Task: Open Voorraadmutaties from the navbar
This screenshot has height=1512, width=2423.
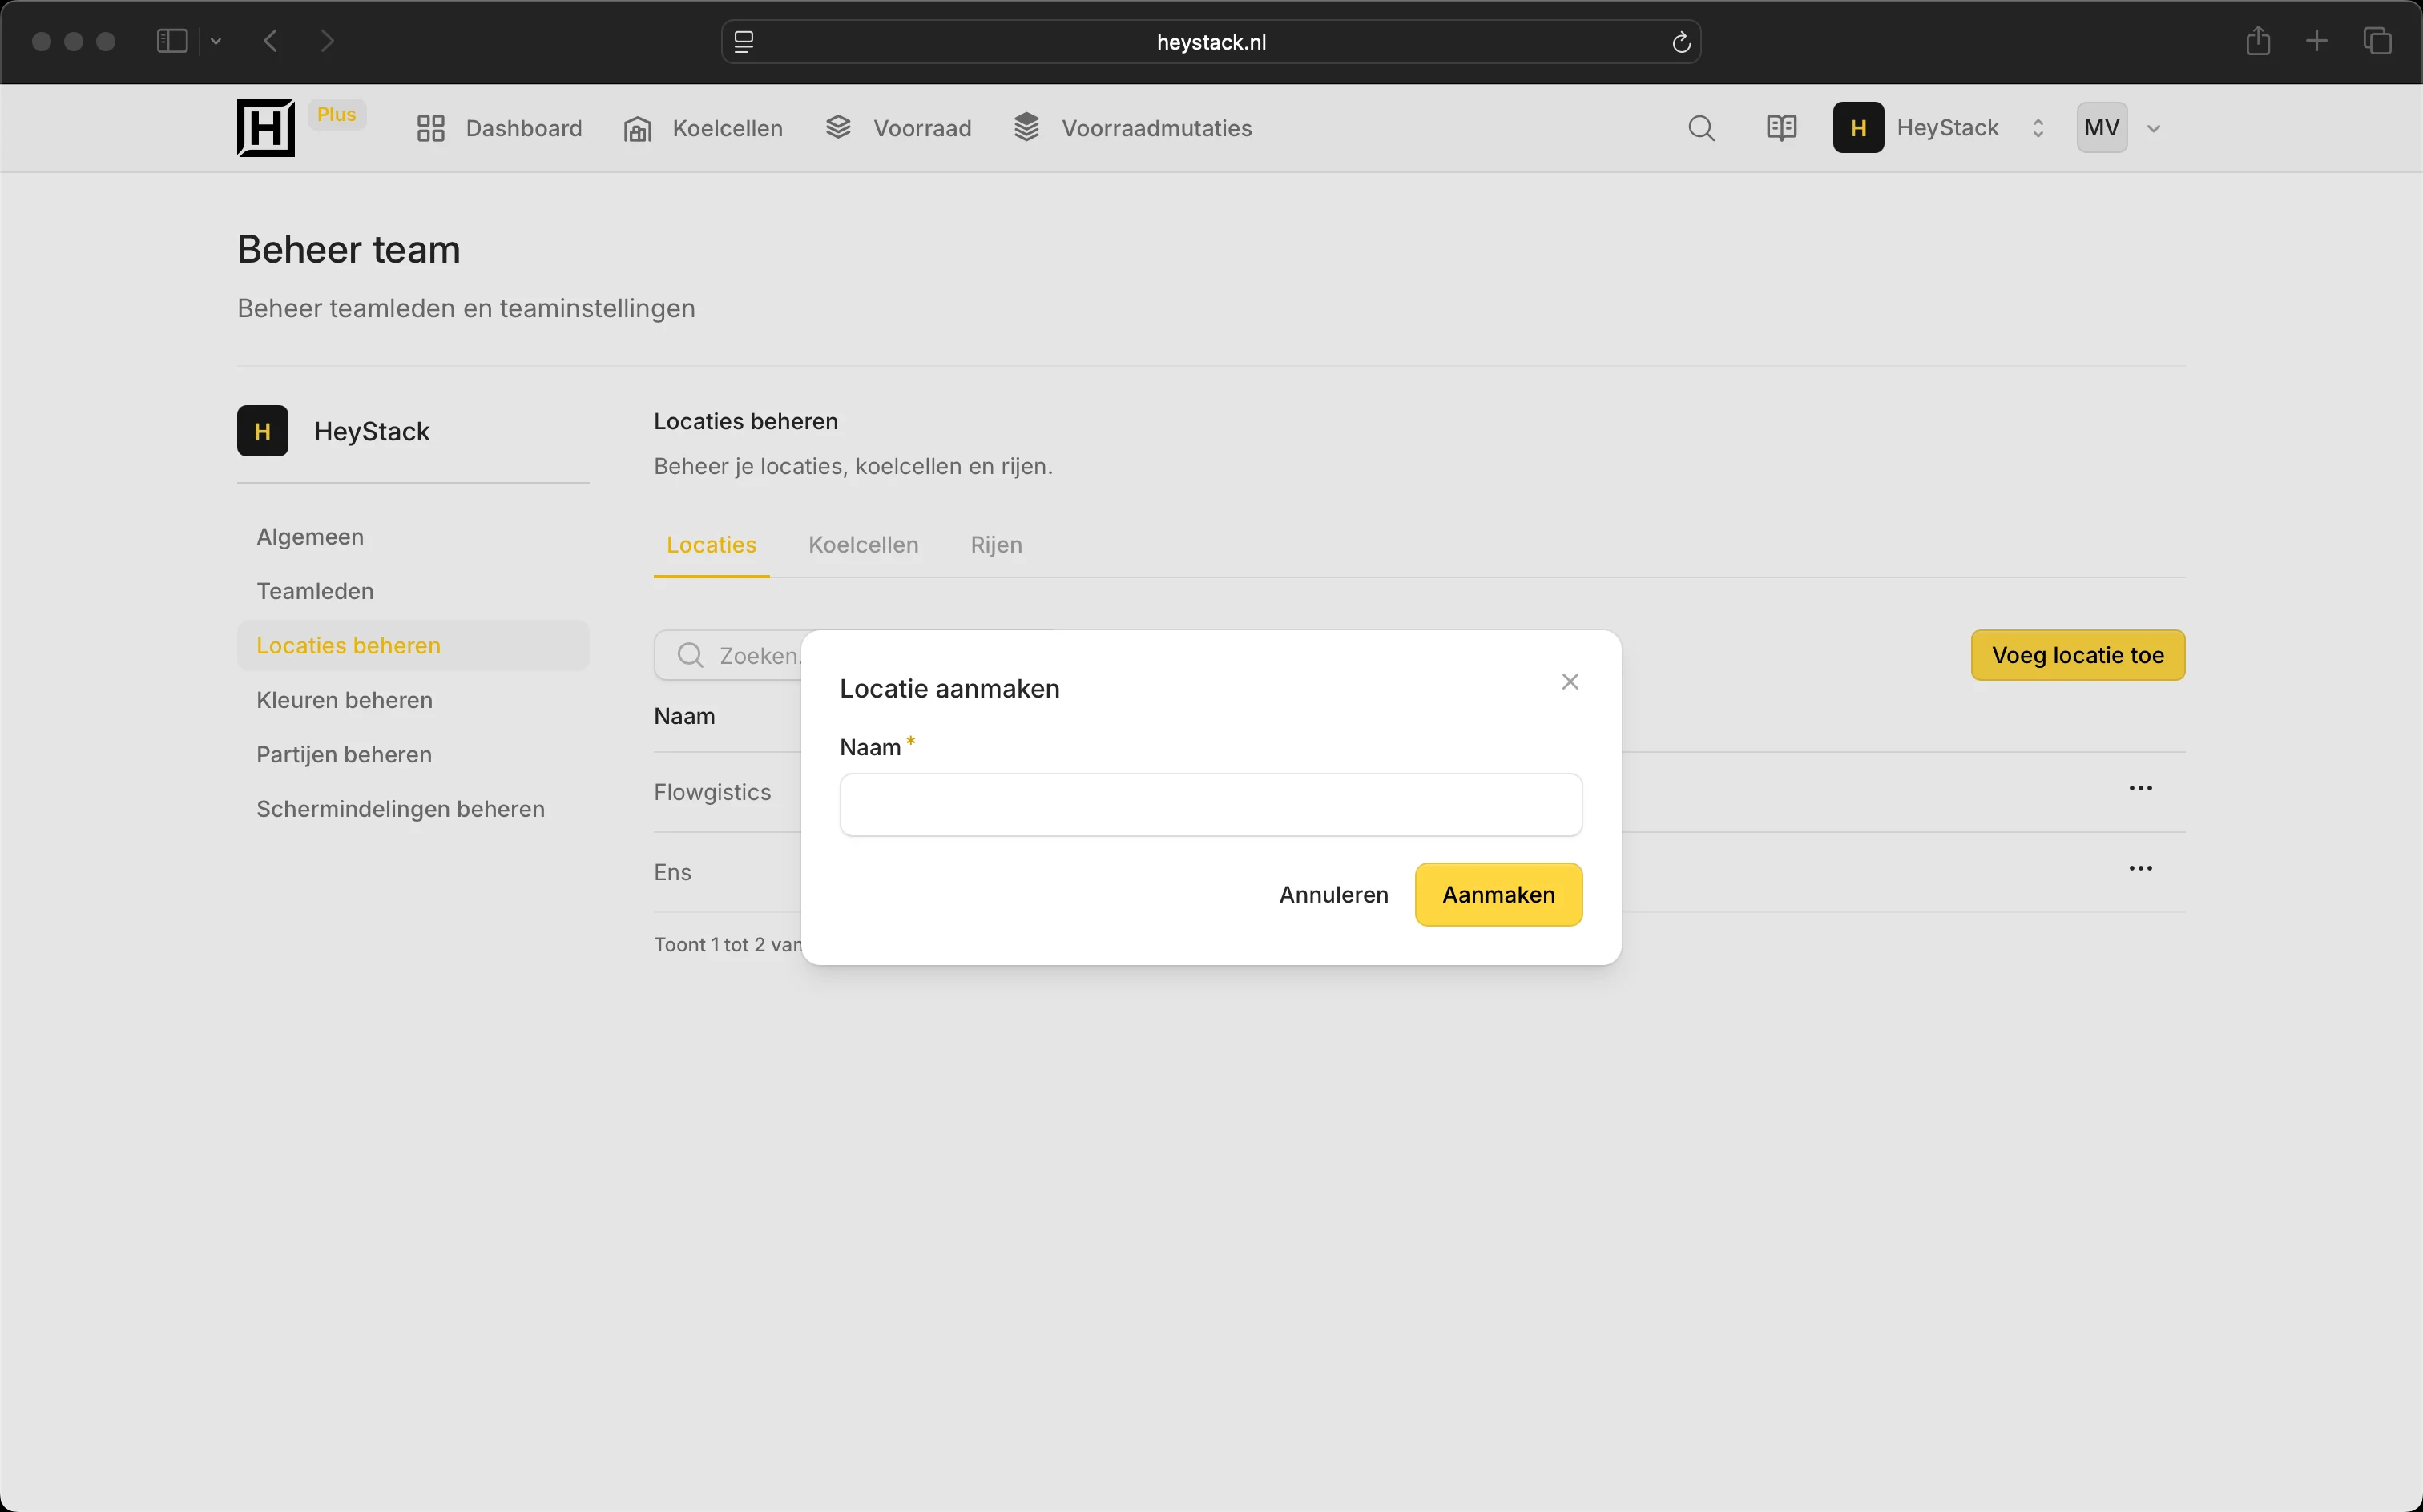Action: click(1132, 128)
